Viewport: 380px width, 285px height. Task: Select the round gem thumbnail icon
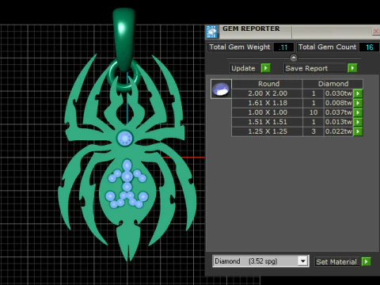coord(221,89)
